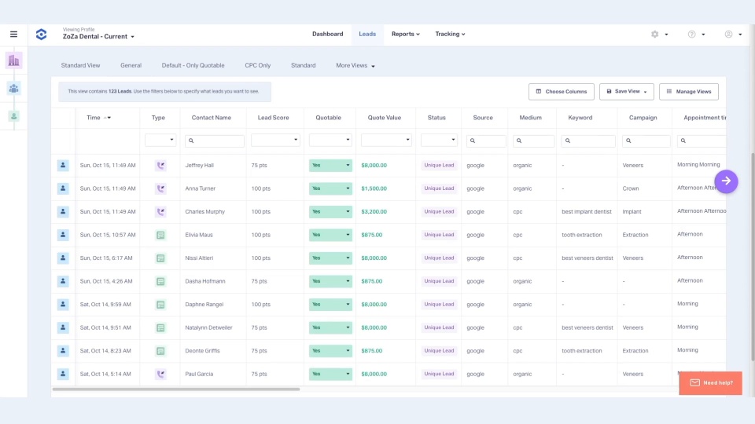Click the building icon in left sidebar

click(13, 60)
